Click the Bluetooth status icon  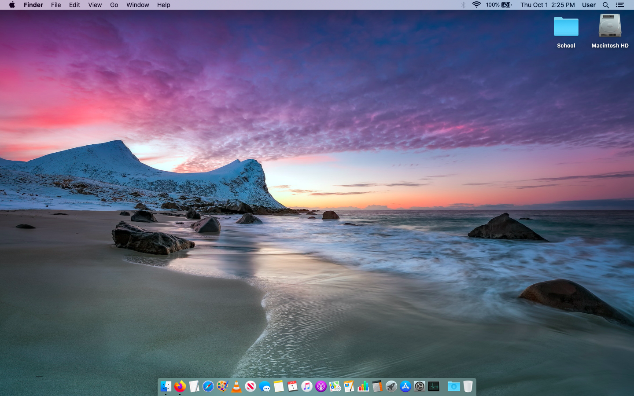pyautogui.click(x=463, y=5)
